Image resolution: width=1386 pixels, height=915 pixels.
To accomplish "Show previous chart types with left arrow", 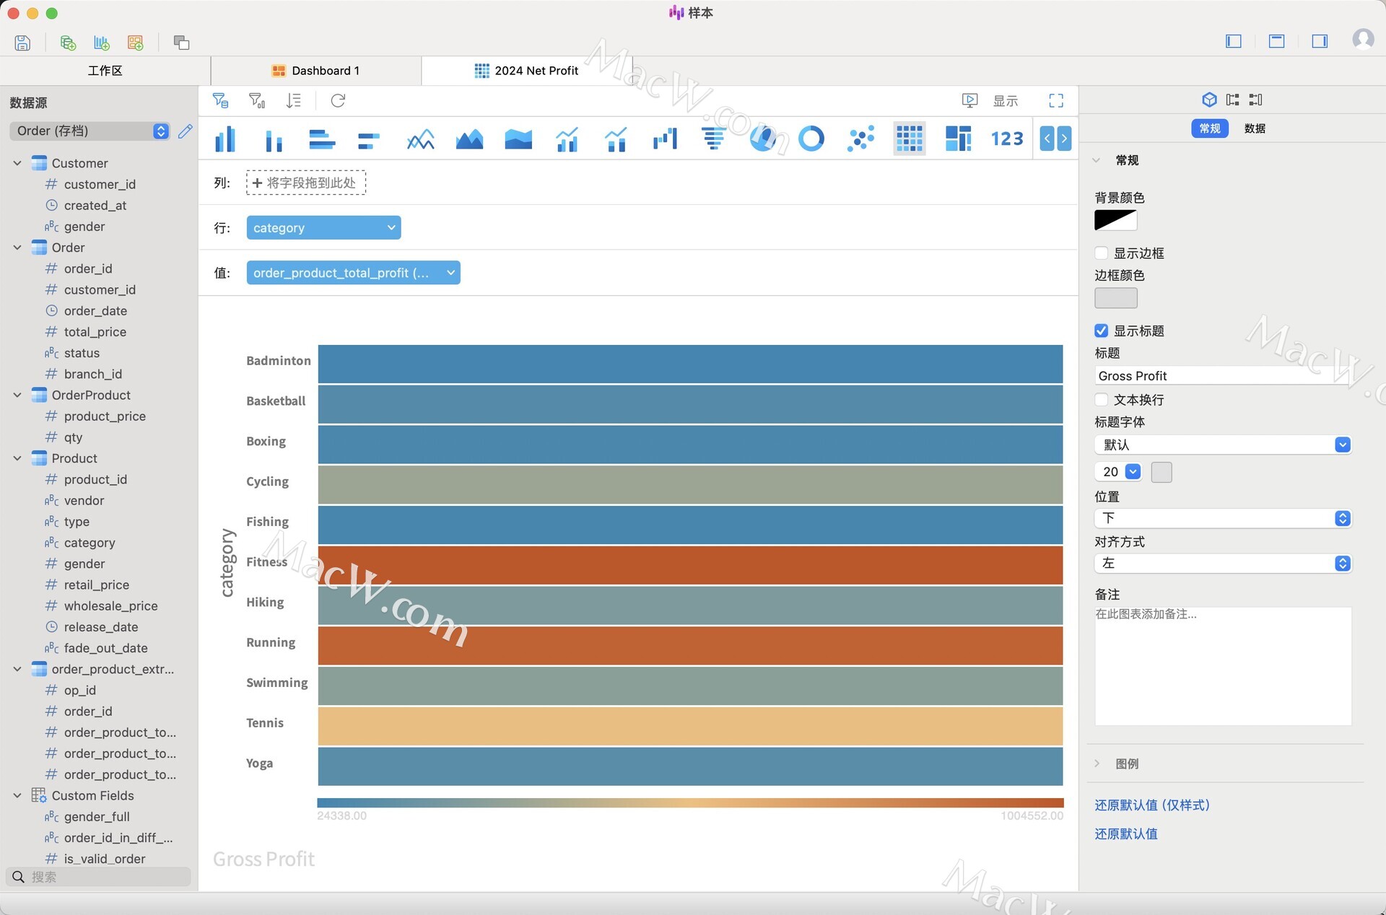I will 1047,138.
